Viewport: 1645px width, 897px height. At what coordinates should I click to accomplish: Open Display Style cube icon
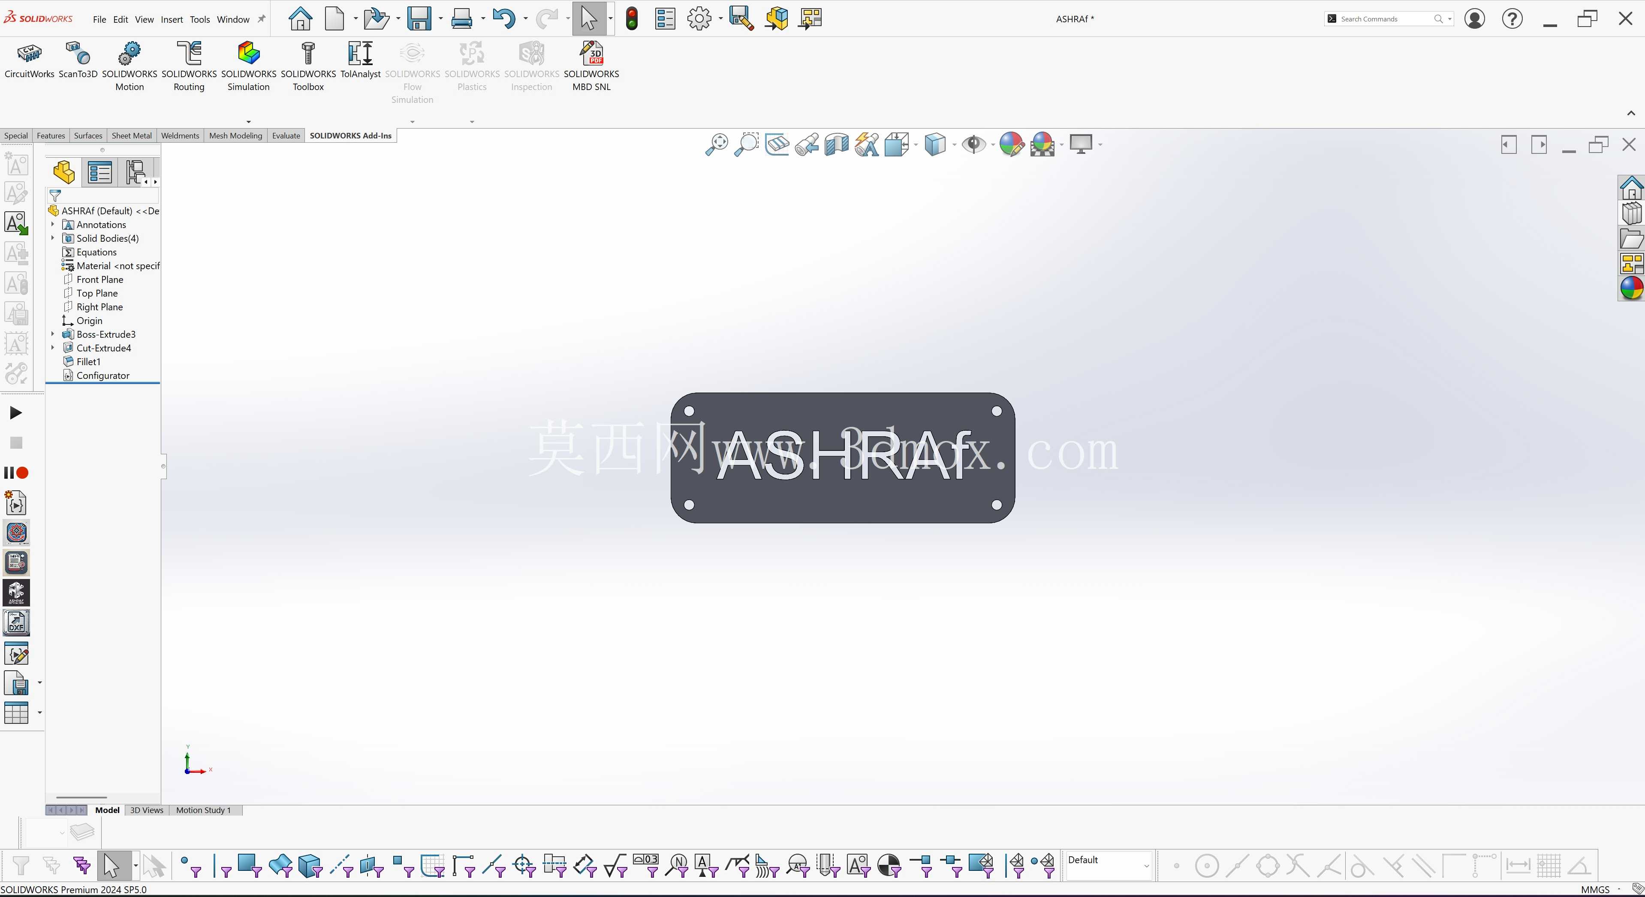click(x=935, y=144)
